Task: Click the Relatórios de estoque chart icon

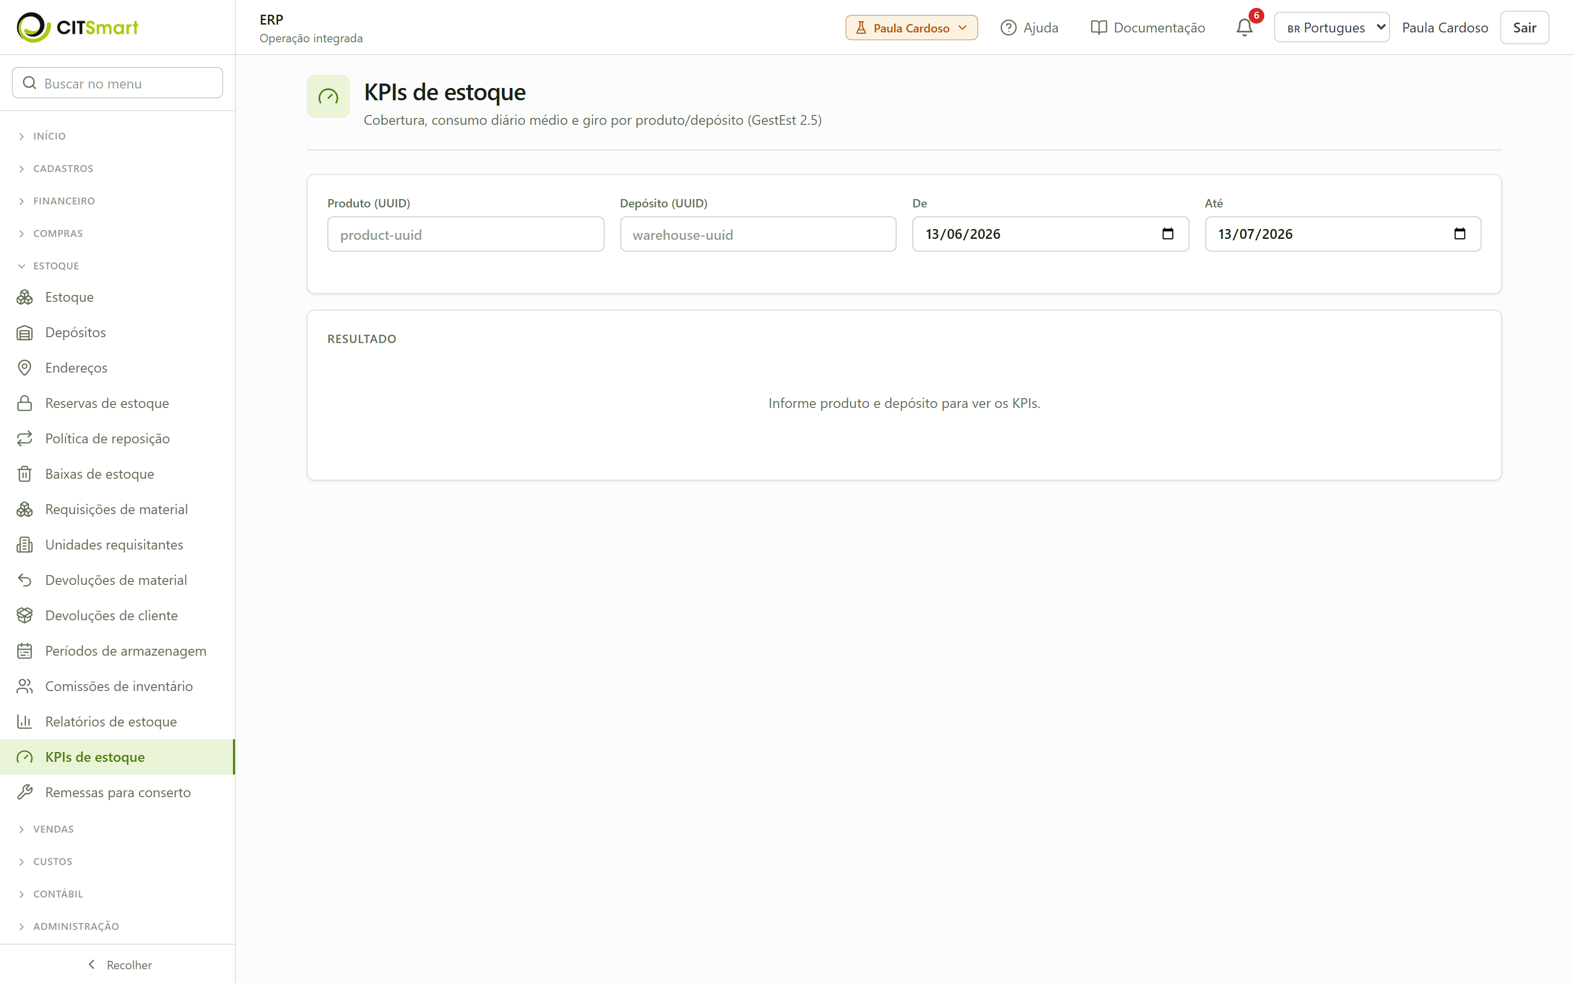Action: (25, 722)
